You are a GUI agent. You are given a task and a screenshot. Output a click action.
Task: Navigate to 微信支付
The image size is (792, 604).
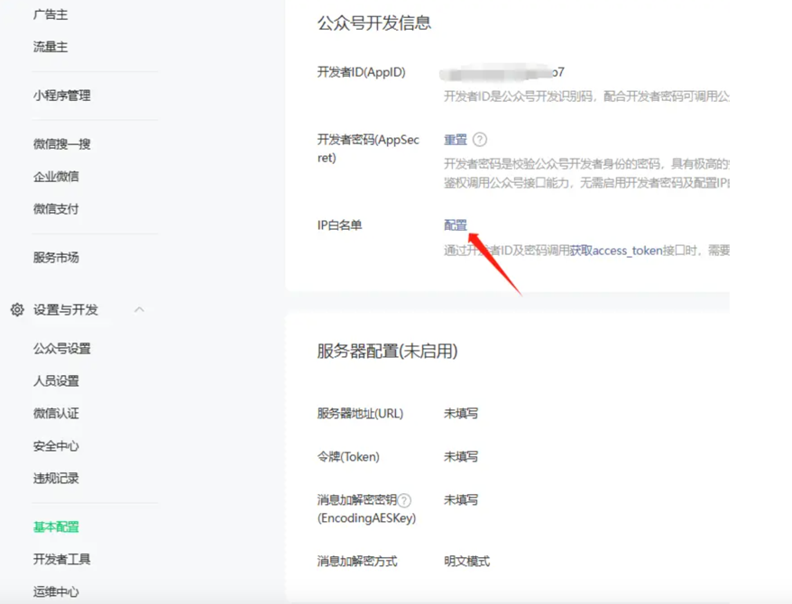[x=56, y=209]
